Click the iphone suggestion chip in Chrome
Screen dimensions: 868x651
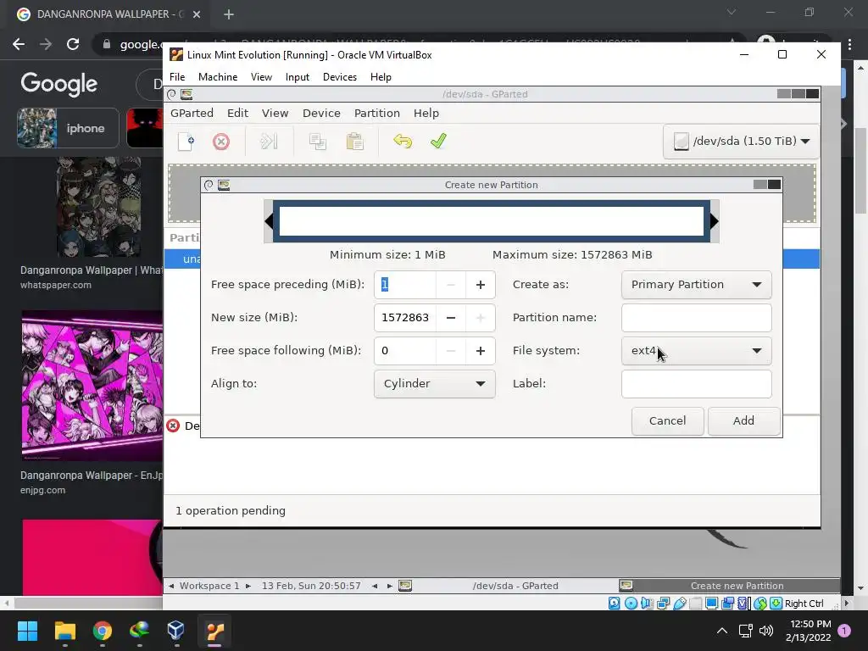pos(68,129)
